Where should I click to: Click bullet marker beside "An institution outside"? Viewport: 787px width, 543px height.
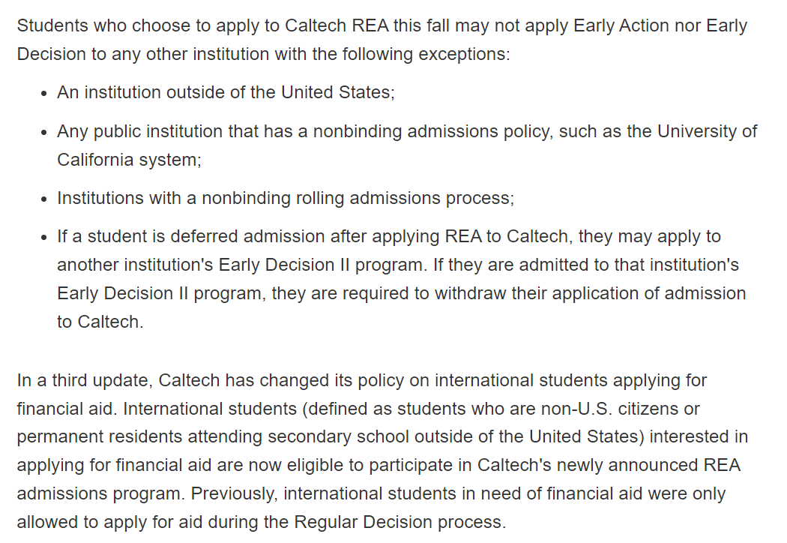43,94
